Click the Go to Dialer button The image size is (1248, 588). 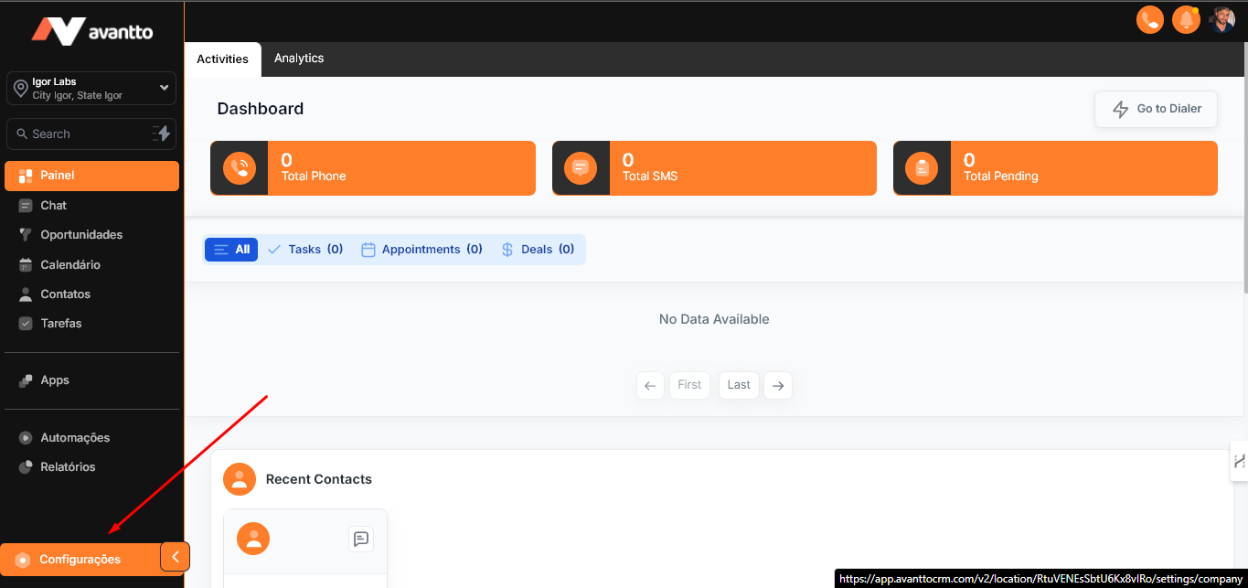(x=1156, y=109)
